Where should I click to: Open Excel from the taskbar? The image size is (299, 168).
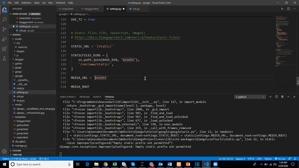coord(114,164)
